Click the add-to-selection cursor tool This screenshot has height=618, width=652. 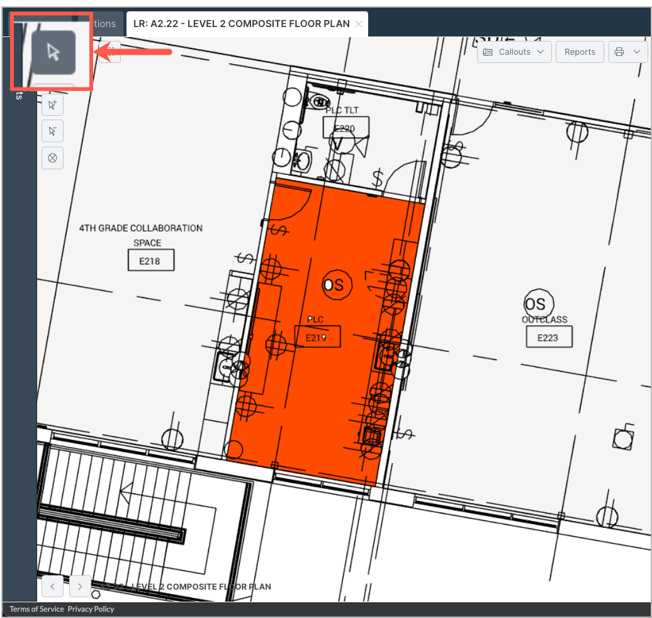click(53, 104)
